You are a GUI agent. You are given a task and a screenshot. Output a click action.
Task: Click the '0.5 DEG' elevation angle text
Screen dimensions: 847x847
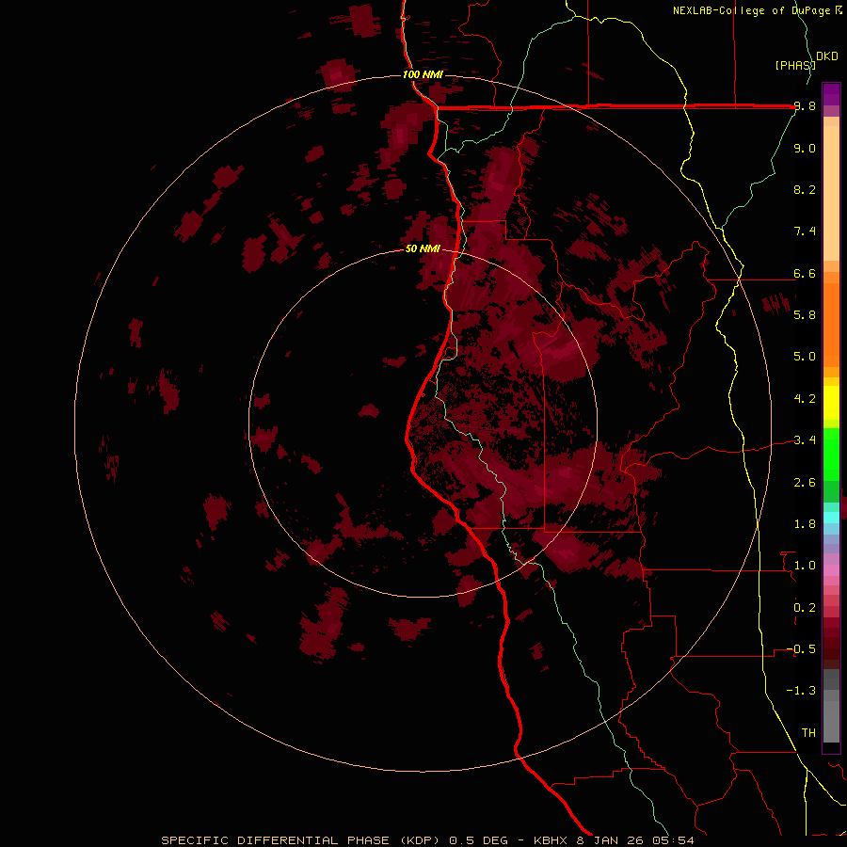pyautogui.click(x=479, y=840)
